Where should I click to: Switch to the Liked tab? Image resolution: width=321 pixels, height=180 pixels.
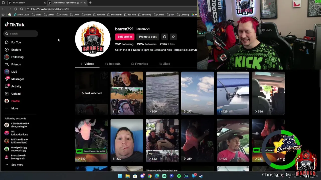click(x=165, y=64)
